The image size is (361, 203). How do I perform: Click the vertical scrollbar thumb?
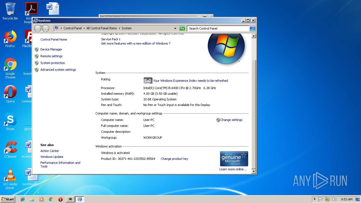[254, 114]
